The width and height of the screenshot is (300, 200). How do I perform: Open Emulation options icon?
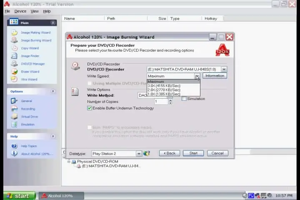click(14, 124)
